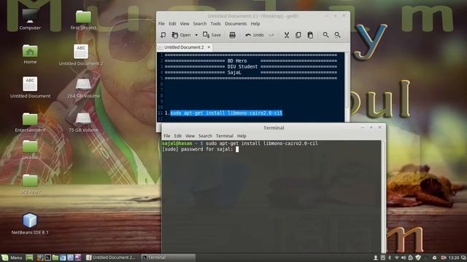467x262 pixels.
Task: Open gedit's Tools menu
Action: tap(215, 23)
